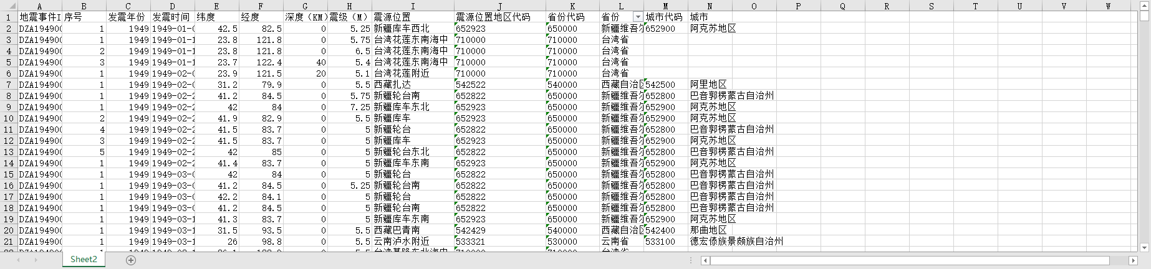Click the vertical scrollbar up arrow
The width and height of the screenshot is (1151, 269).
coord(1145,7)
